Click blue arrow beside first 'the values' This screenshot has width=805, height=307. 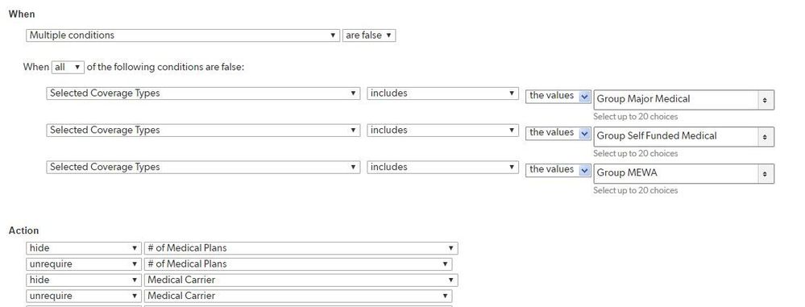coord(584,97)
